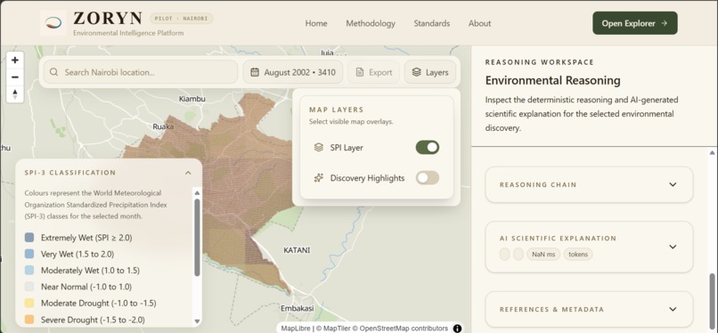Click the Very Wet colour swatch

click(29, 254)
